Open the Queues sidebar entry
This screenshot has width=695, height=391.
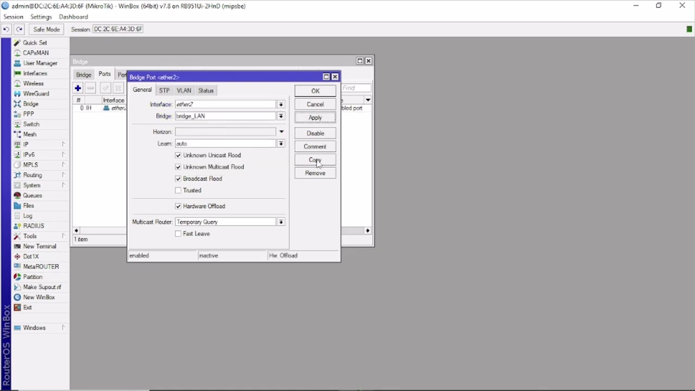(x=32, y=195)
